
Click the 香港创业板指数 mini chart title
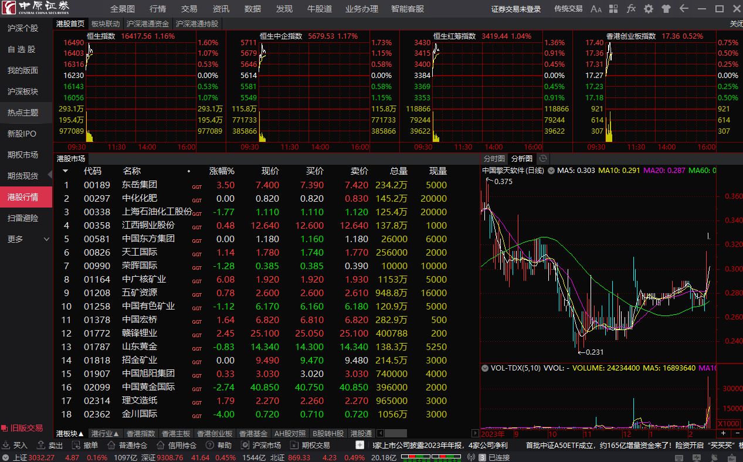630,36
